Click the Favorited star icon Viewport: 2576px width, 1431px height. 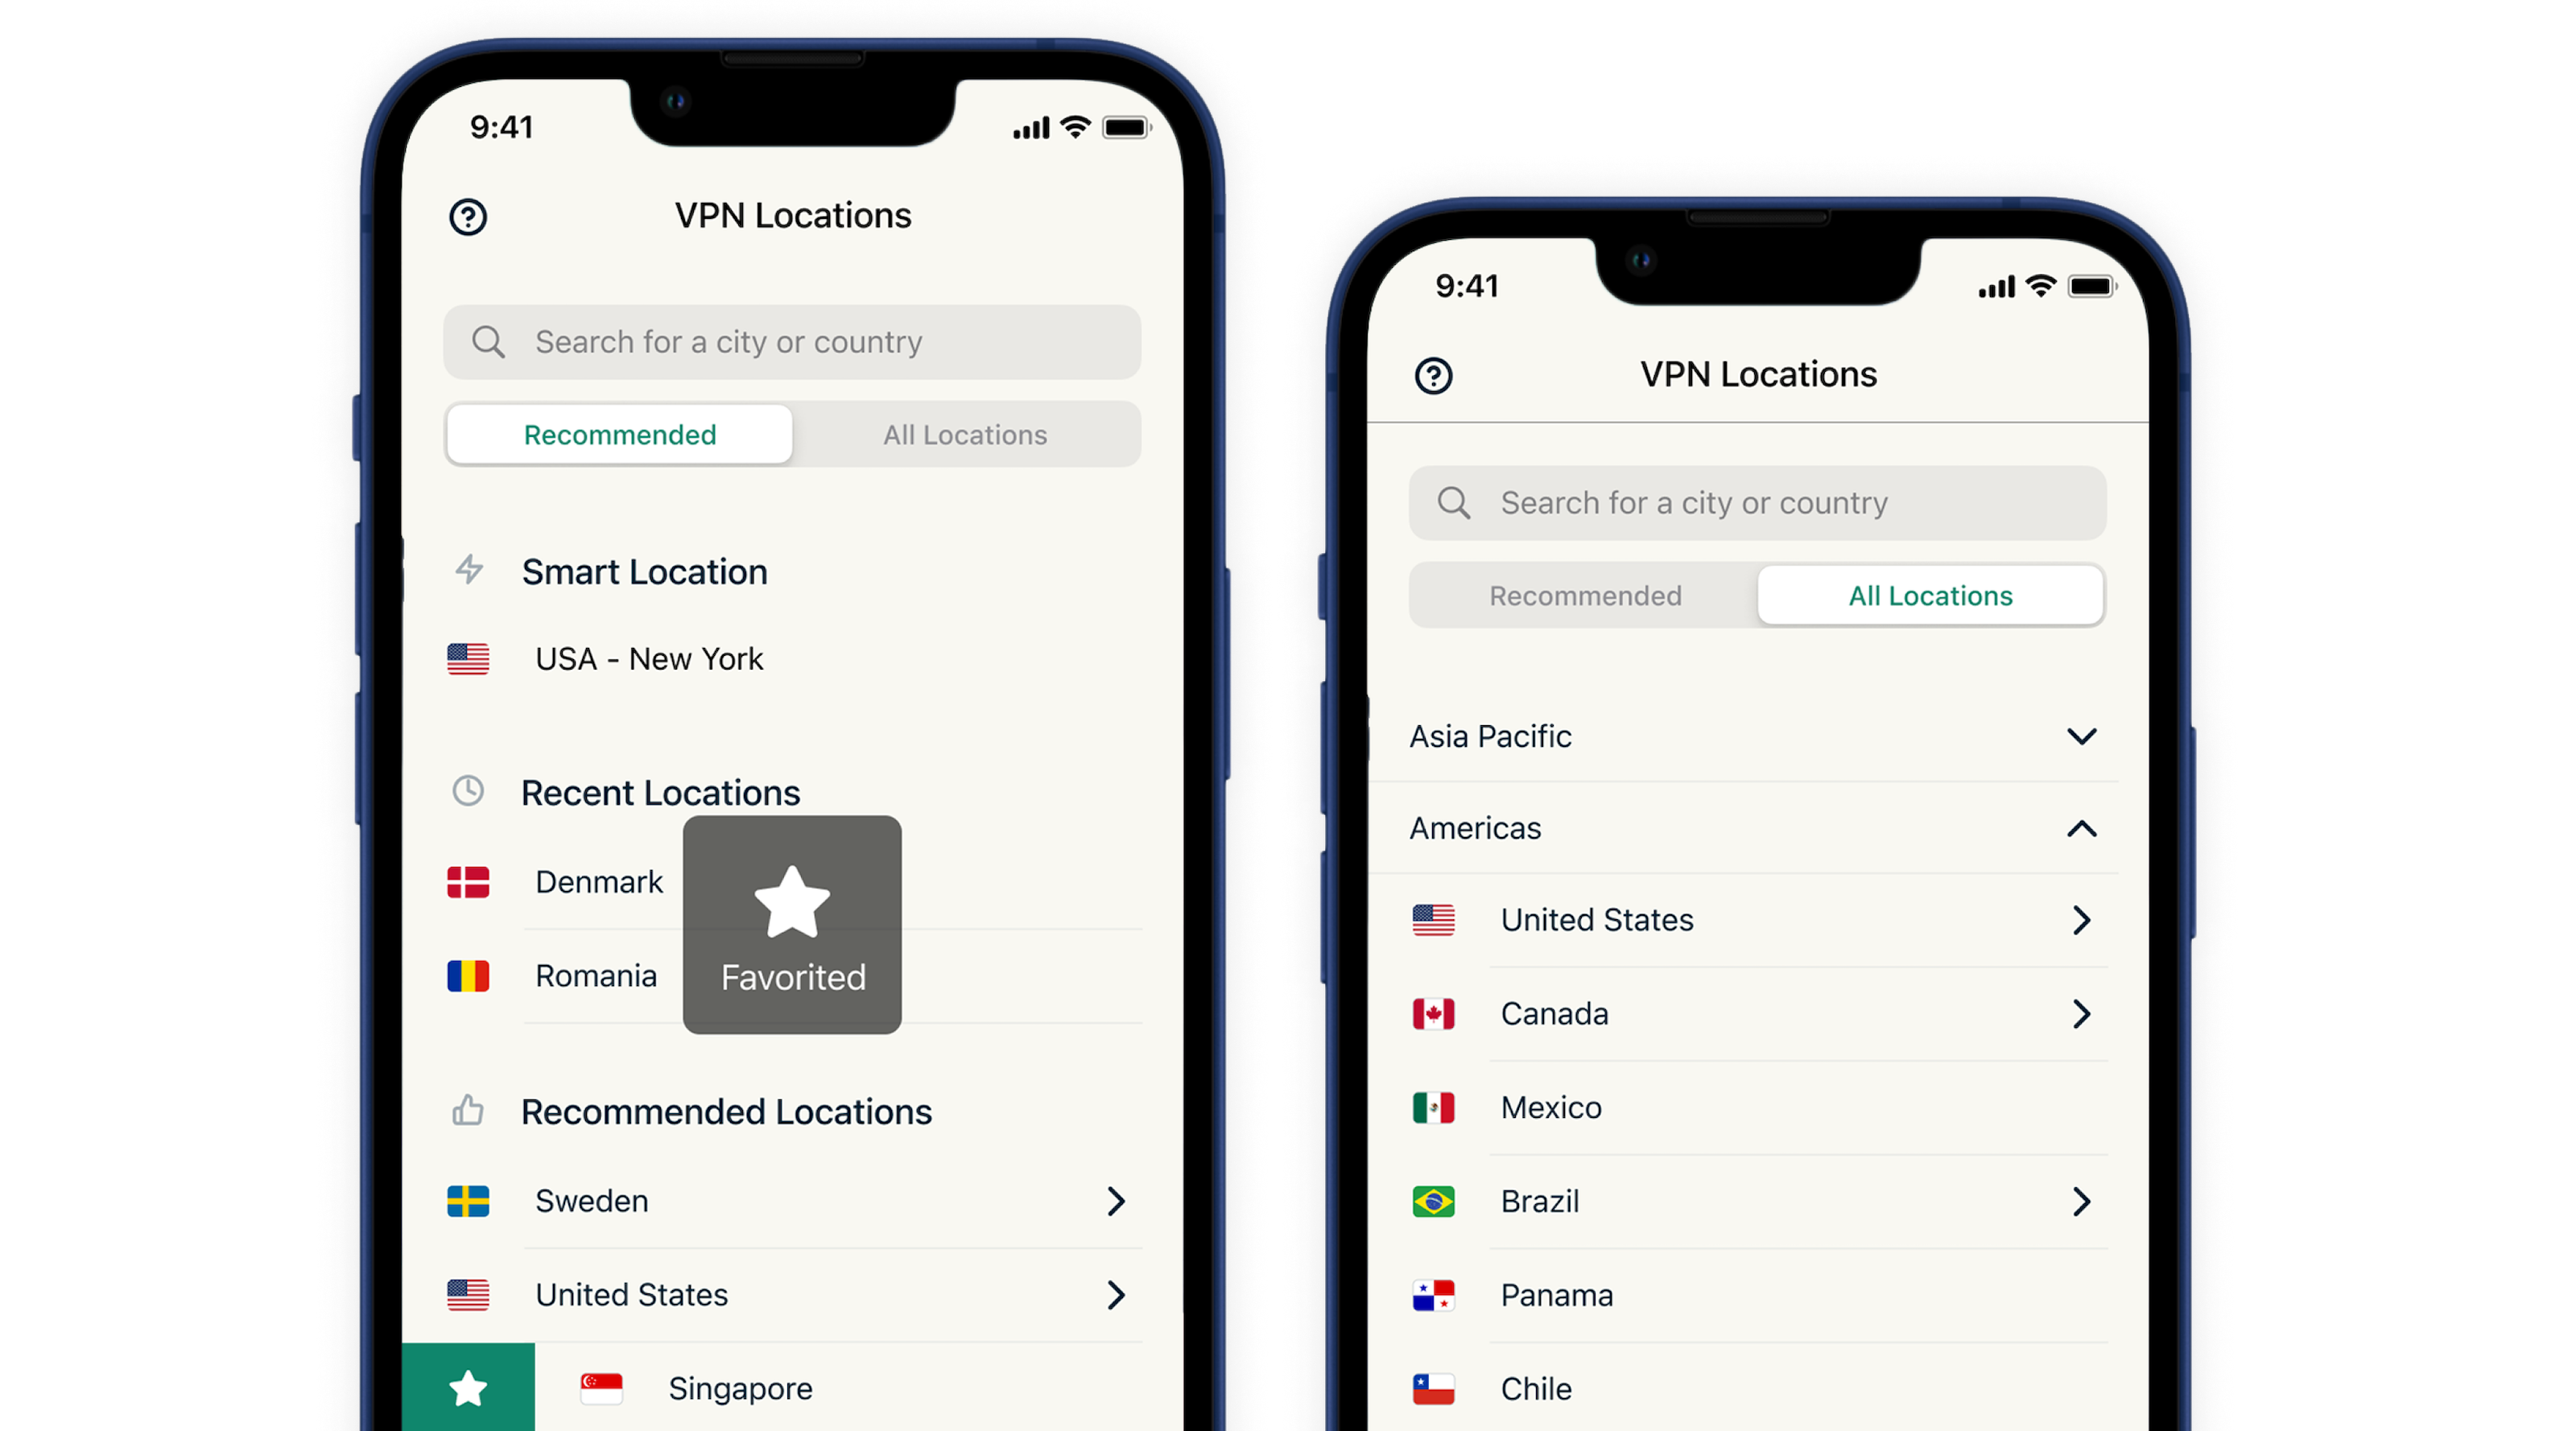click(791, 904)
